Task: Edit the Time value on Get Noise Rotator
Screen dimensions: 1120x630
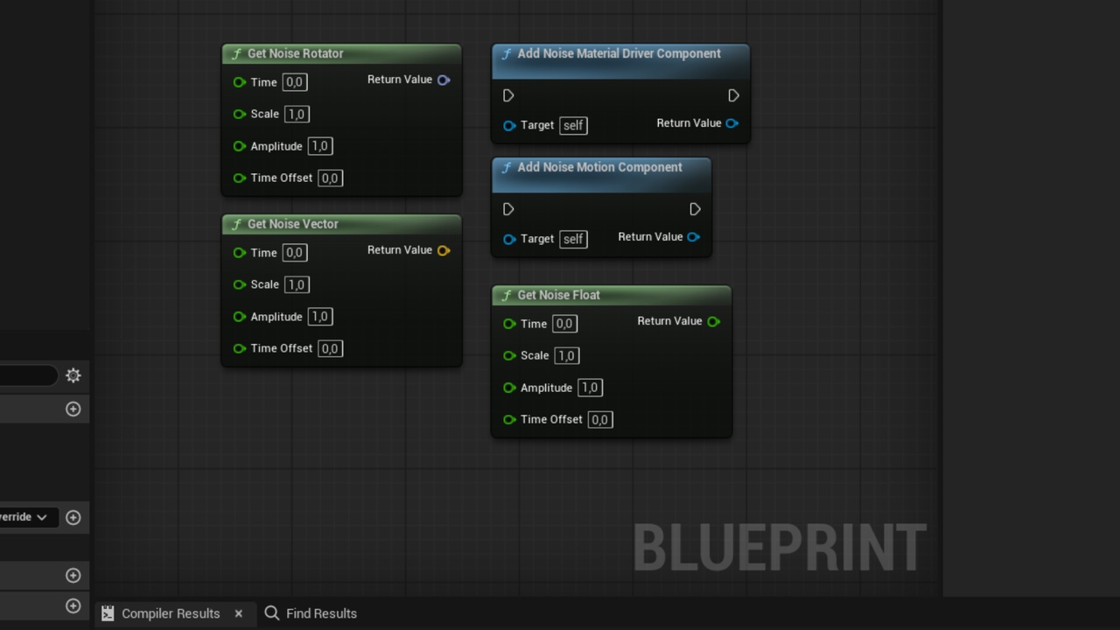Action: point(294,82)
